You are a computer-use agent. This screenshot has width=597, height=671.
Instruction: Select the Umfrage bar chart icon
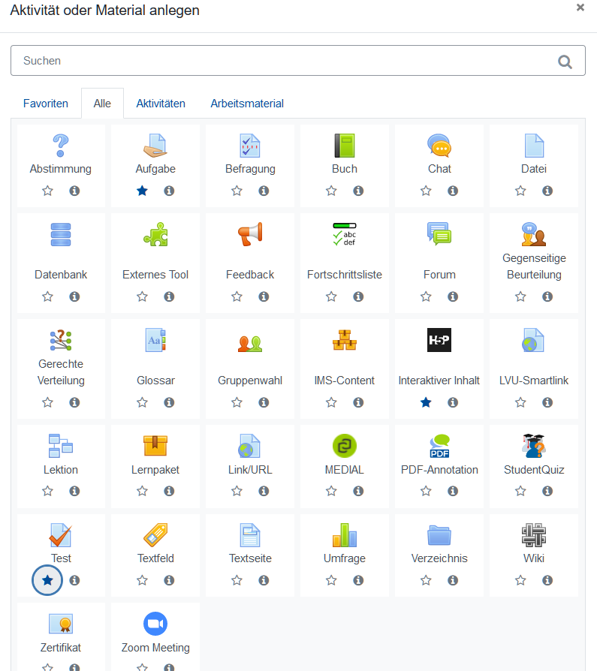tap(345, 535)
